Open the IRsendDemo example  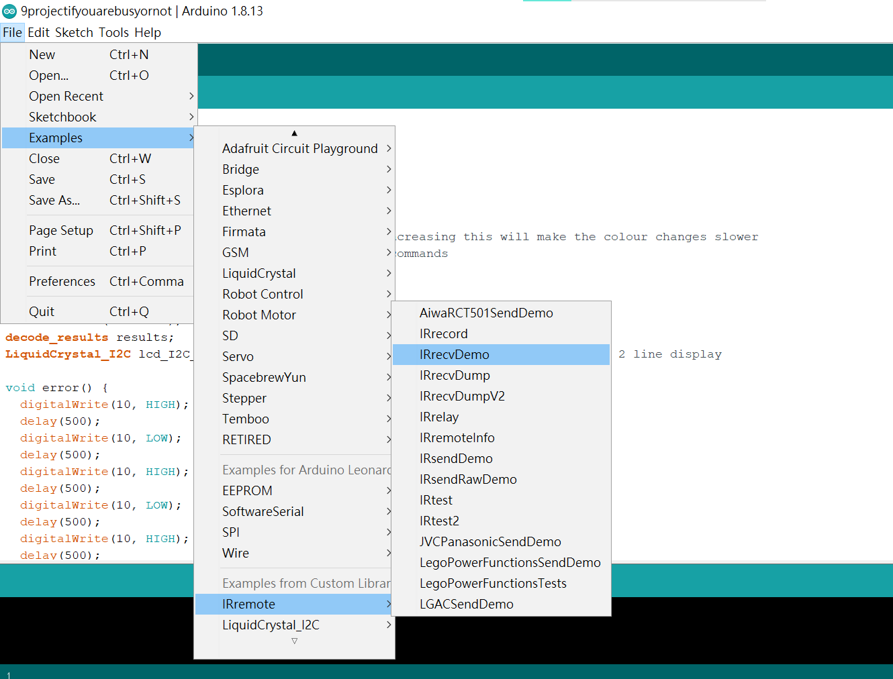(x=501, y=458)
